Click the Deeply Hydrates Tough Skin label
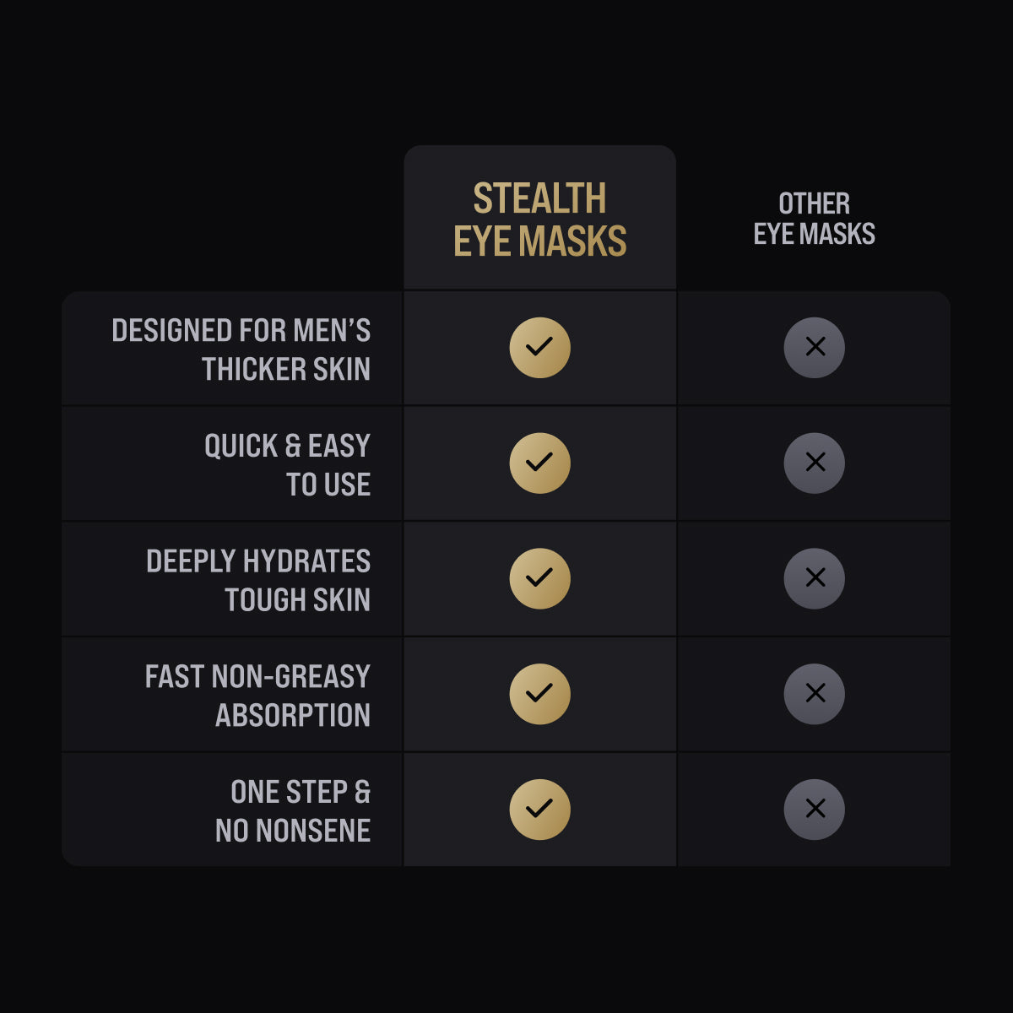Viewport: 1013px width, 1013px height. click(258, 581)
